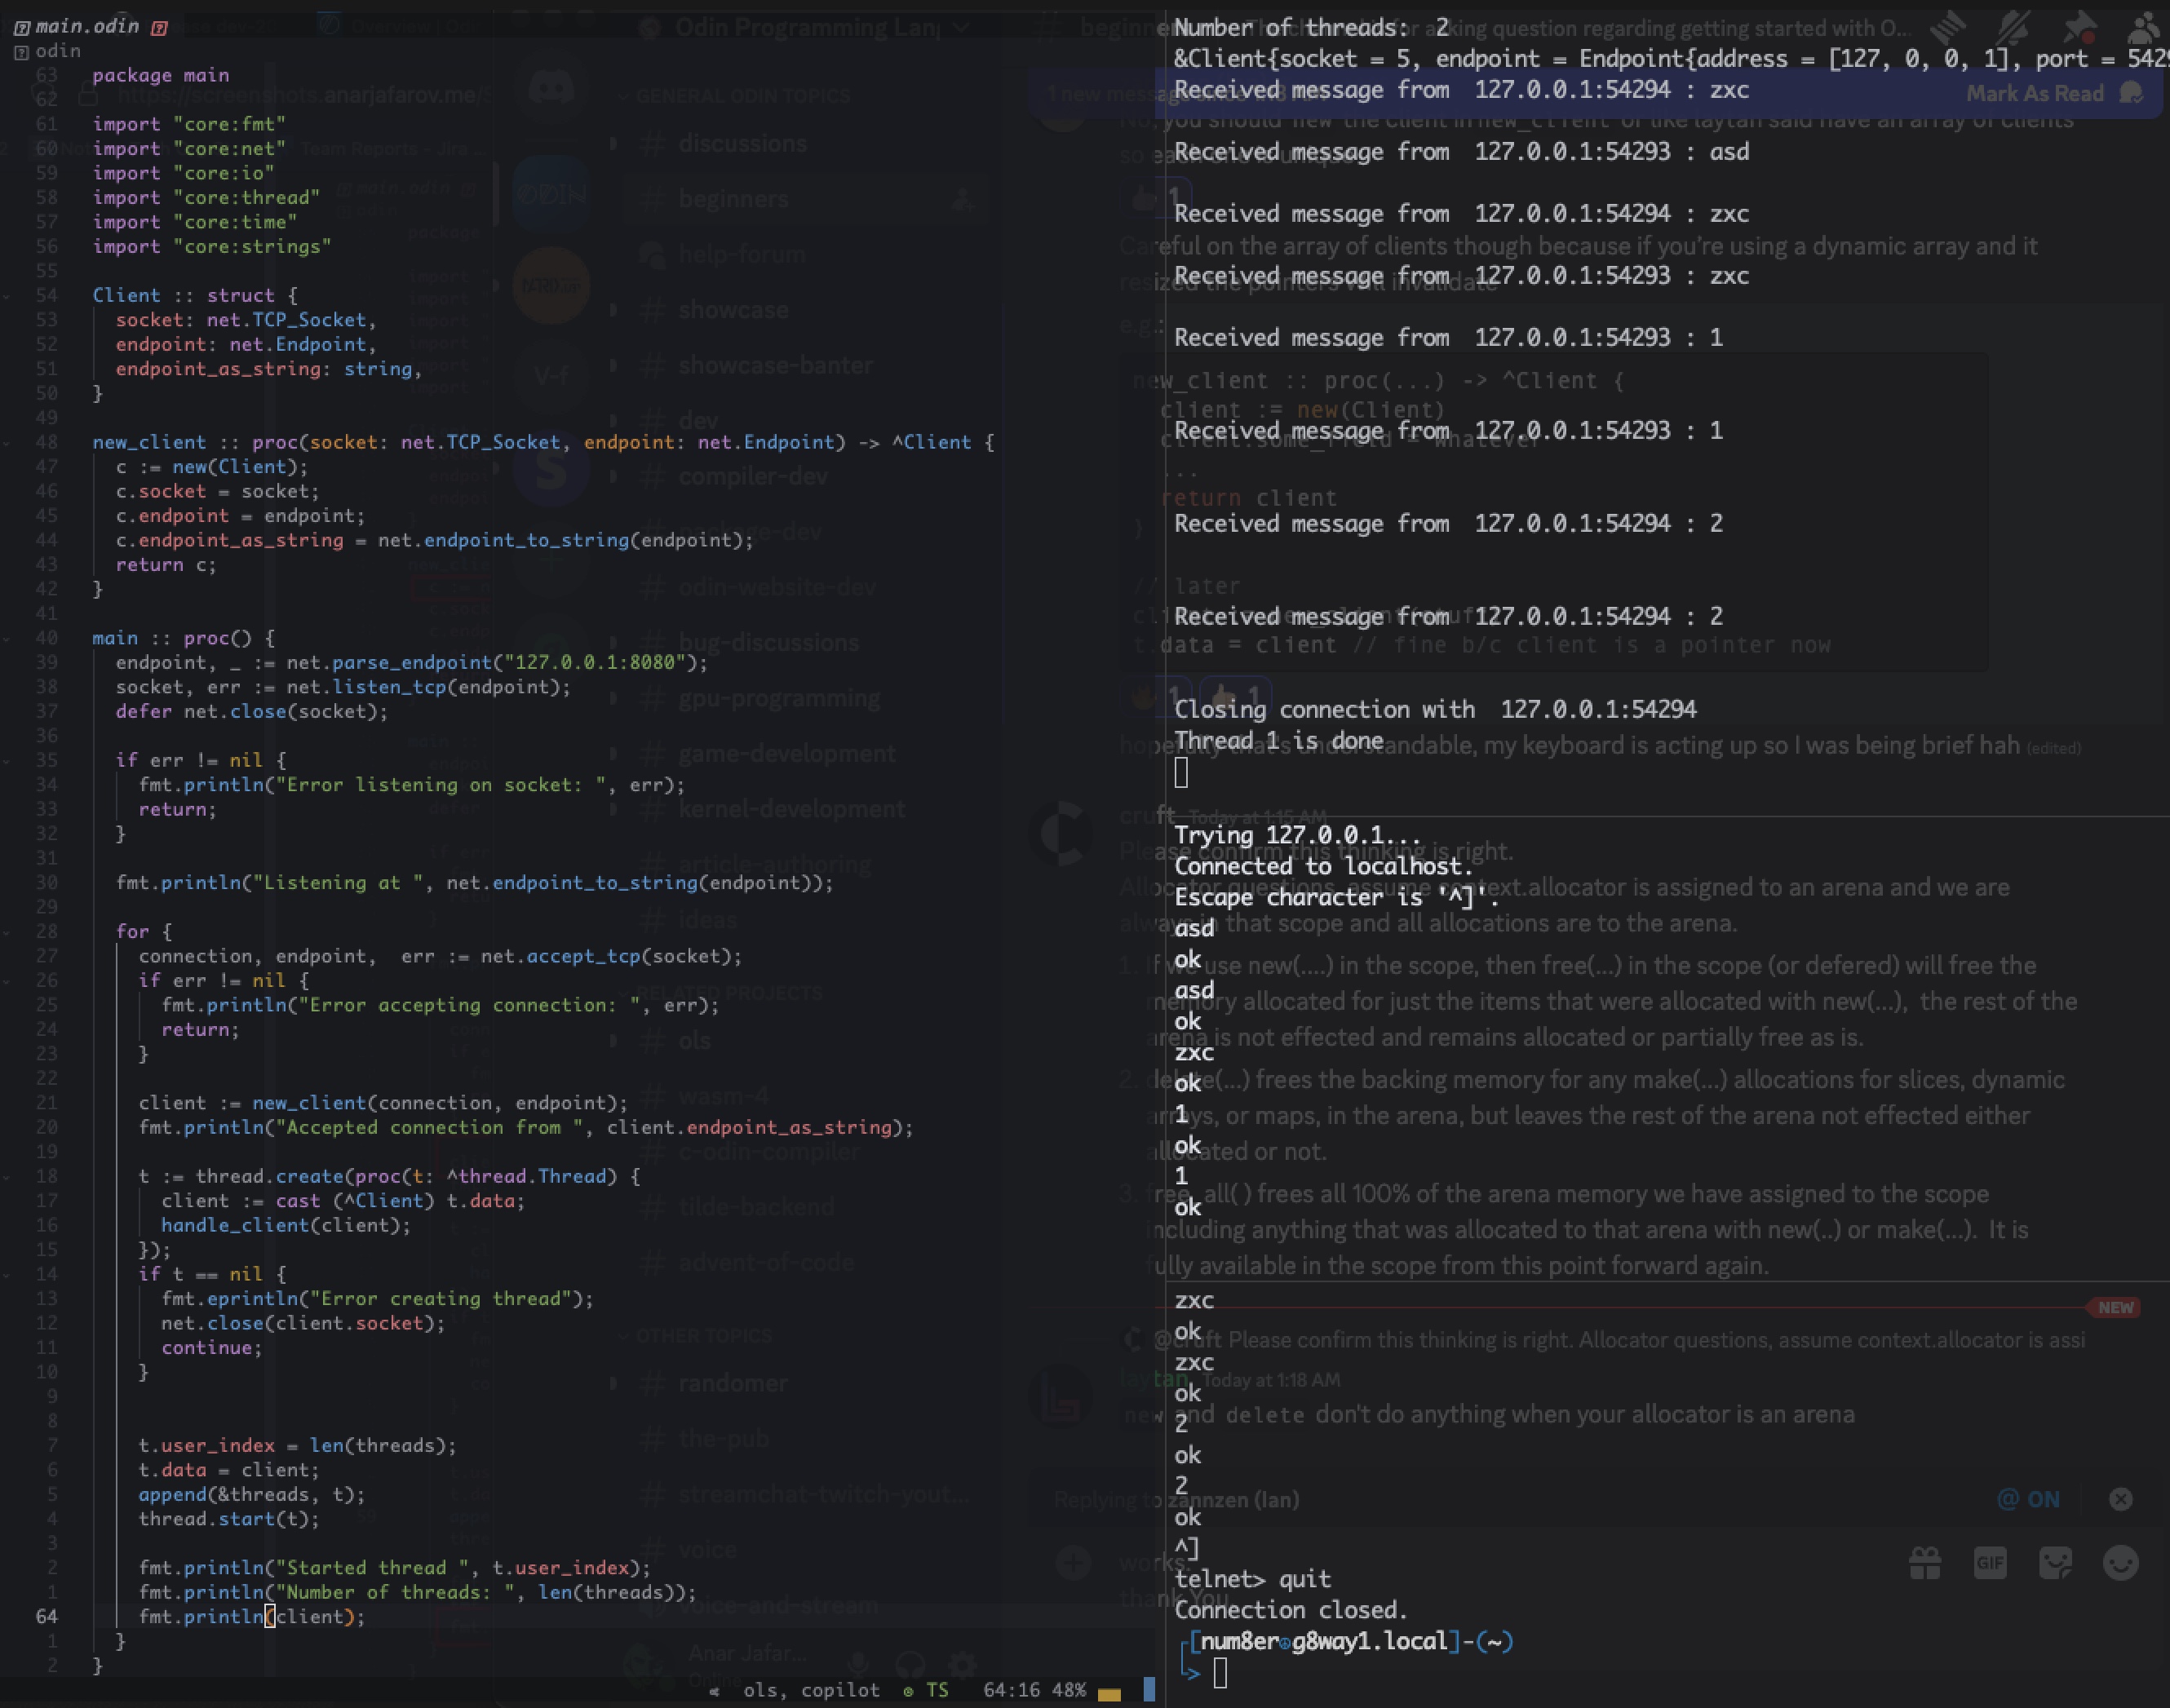This screenshot has width=2170, height=1708.
Task: Click the 64:16 cursor position indicator
Action: 1011,1690
